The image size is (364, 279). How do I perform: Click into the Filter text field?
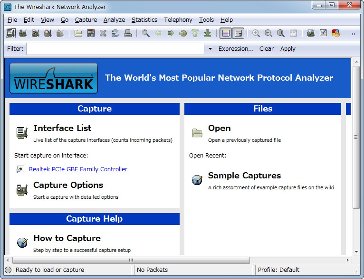coord(115,49)
